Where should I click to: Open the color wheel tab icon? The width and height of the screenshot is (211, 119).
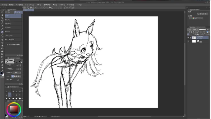pos(8,101)
